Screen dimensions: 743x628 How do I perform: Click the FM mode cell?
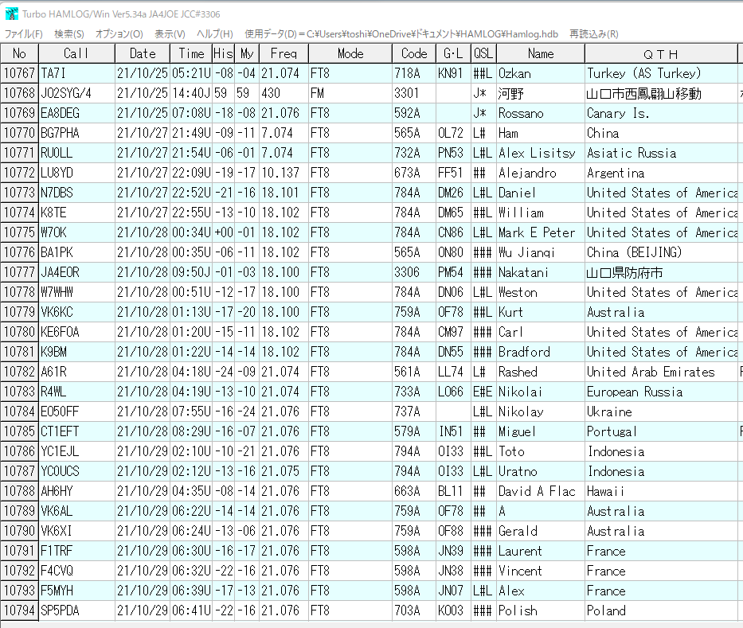tap(350, 93)
